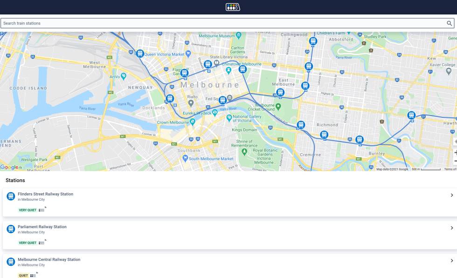The image size is (457, 278).
Task: Click ArtVo map pin
Action: pyautogui.click(x=124, y=76)
